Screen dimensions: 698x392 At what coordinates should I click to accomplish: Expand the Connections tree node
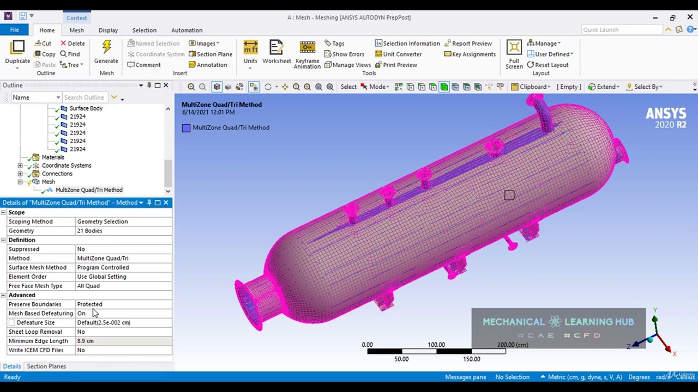20,174
